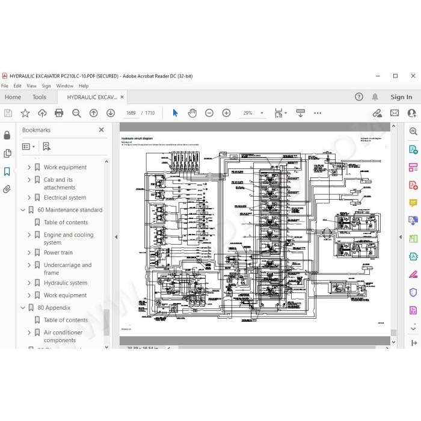Zoom in with the plus button
The width and height of the screenshot is (421, 421).
226,113
